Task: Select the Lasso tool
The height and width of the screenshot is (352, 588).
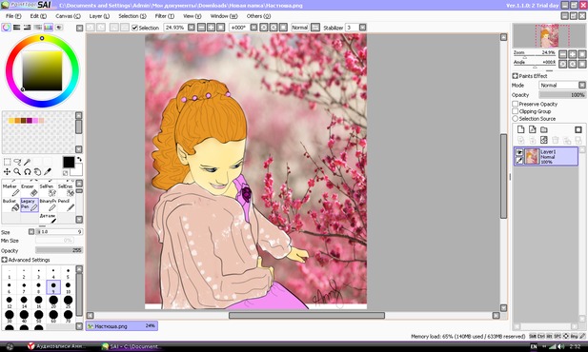Action: point(17,162)
